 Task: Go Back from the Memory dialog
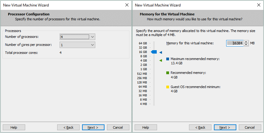pos(200,127)
